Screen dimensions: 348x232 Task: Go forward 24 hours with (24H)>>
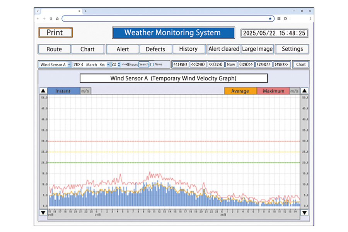264,65
